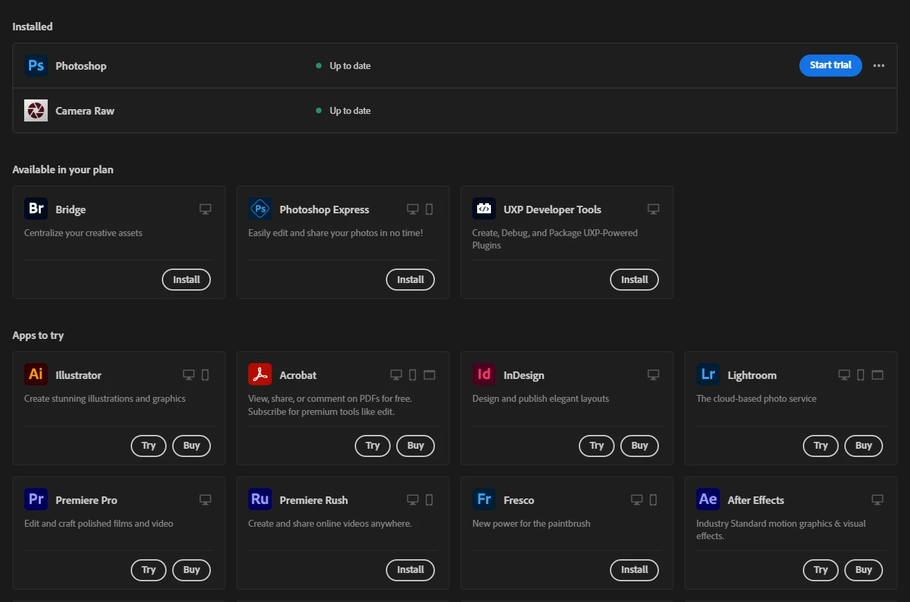Buy Lightroom
Screen dimensions: 910x602
(864, 445)
